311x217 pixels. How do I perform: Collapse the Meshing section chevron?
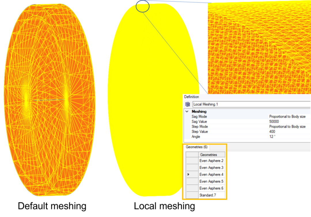coord(187,112)
